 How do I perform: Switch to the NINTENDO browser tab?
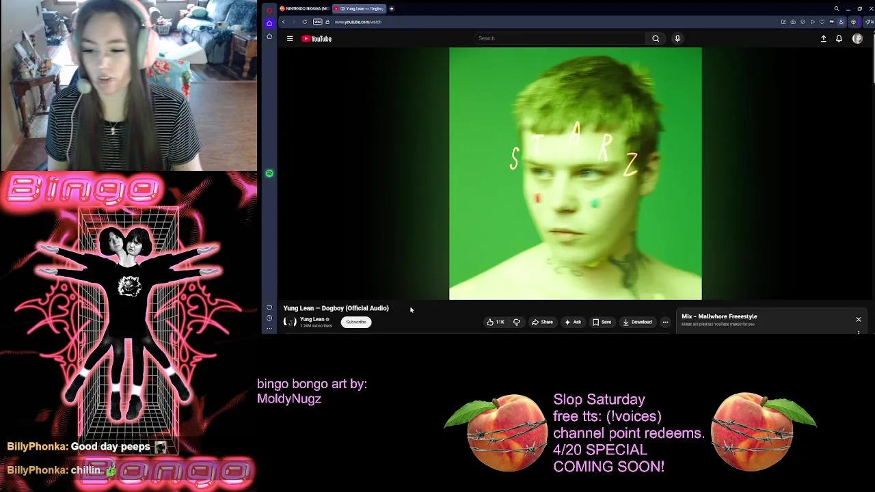[x=304, y=9]
